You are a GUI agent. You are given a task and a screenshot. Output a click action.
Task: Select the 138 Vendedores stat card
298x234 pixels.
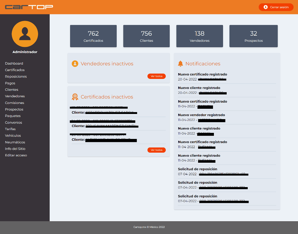[200, 36]
